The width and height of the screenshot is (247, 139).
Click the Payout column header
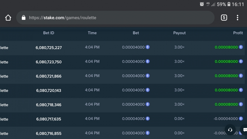[179, 33]
